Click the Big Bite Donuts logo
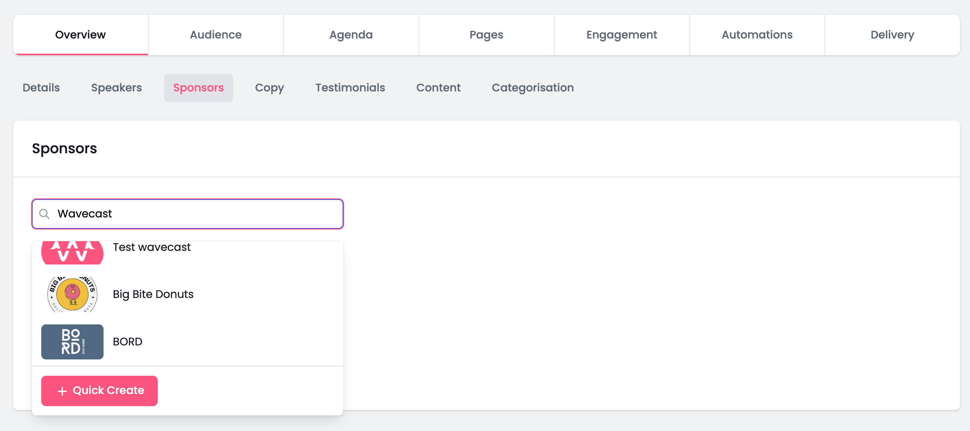The width and height of the screenshot is (970, 431). (x=72, y=294)
